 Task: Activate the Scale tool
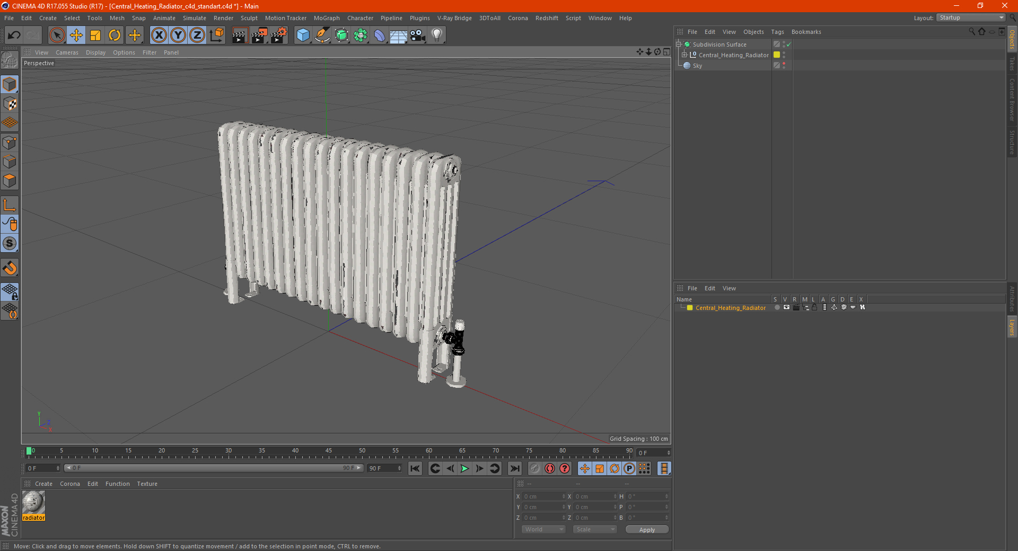(x=95, y=35)
